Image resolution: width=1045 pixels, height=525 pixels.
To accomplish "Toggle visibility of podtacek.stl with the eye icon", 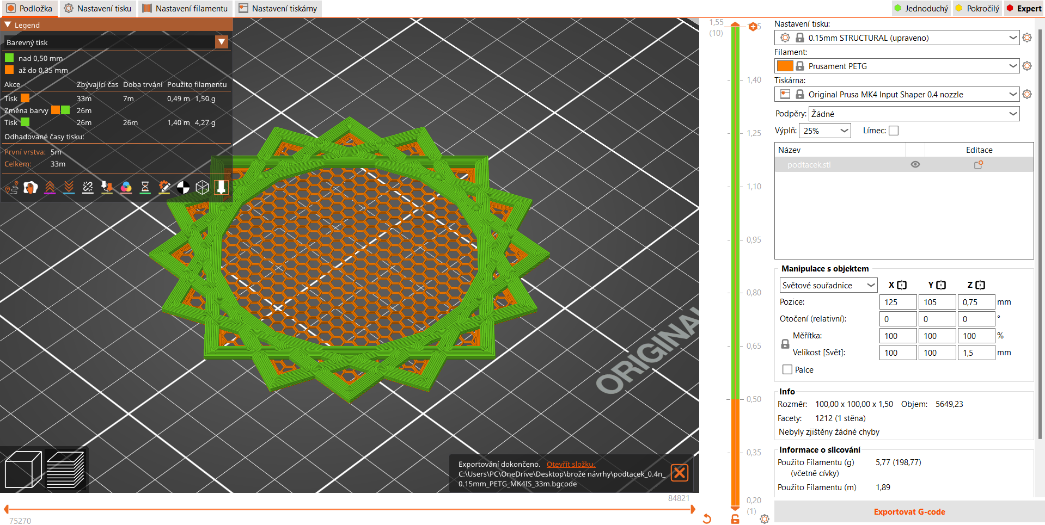I will (x=915, y=164).
